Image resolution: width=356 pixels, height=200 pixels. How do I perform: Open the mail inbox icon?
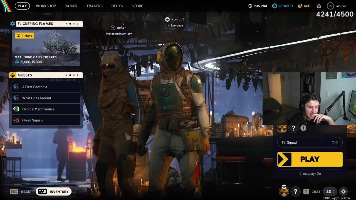[319, 6]
